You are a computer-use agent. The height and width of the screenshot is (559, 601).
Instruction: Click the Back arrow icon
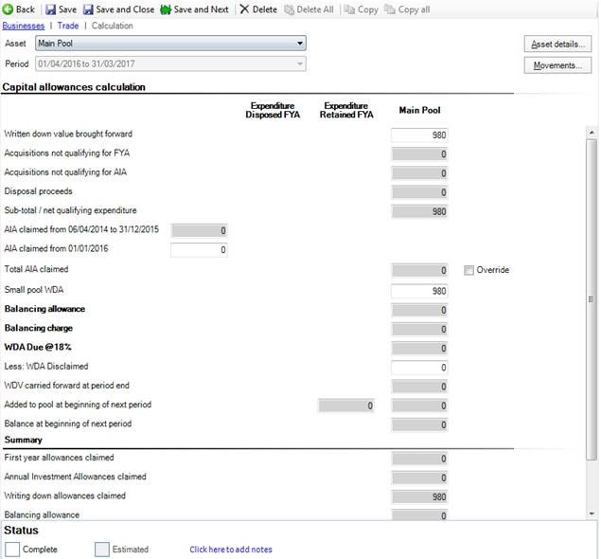(8, 9)
